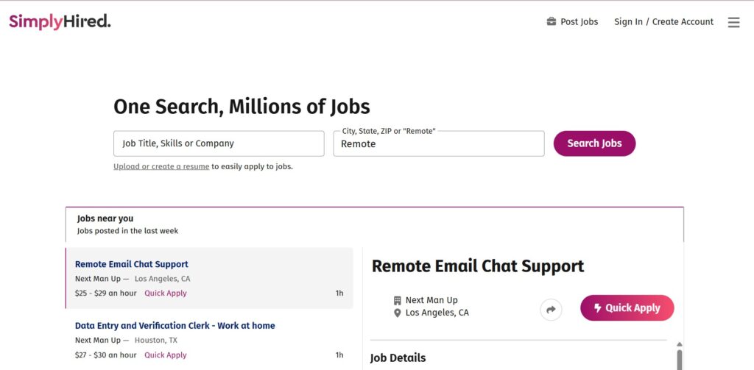Click the lightning bolt on Quick Apply button

598,308
